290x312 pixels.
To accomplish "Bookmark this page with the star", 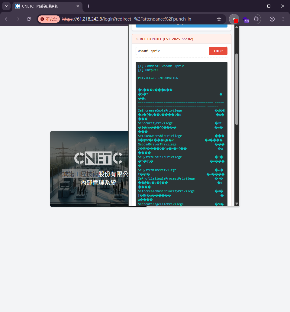I will (x=219, y=19).
